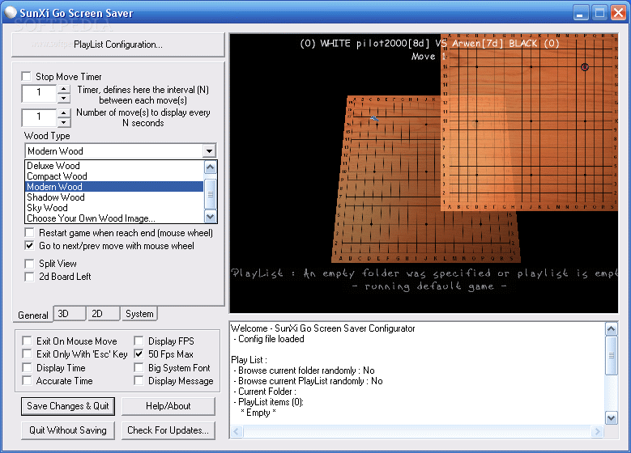Switch to the System tab

[139, 314]
